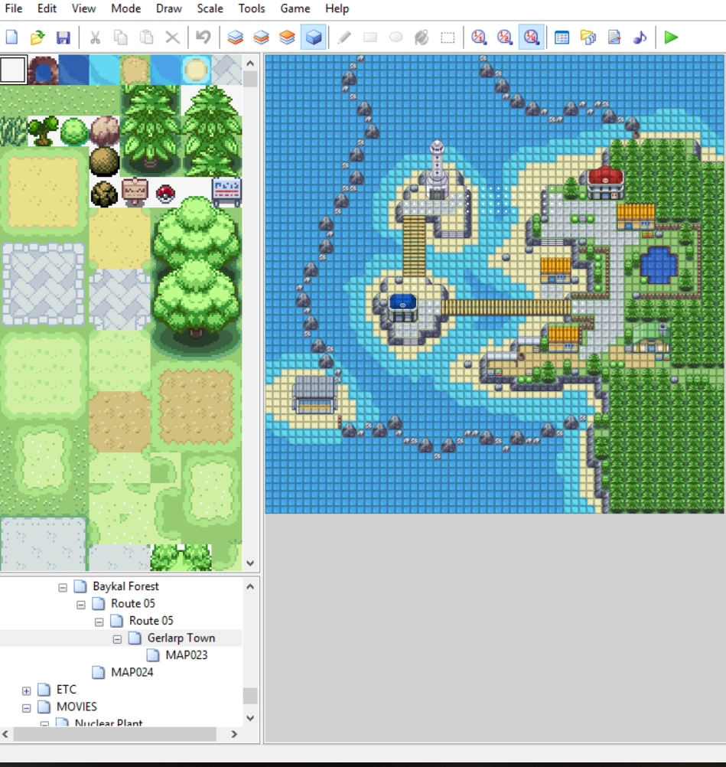
Task: Click the tileset scroll-down arrow
Action: click(250, 563)
